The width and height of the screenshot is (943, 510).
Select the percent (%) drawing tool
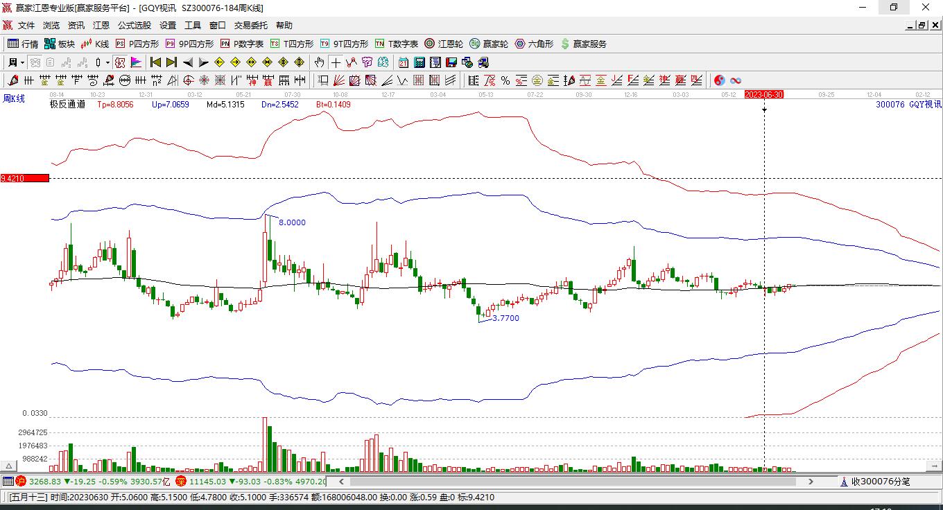pos(505,80)
